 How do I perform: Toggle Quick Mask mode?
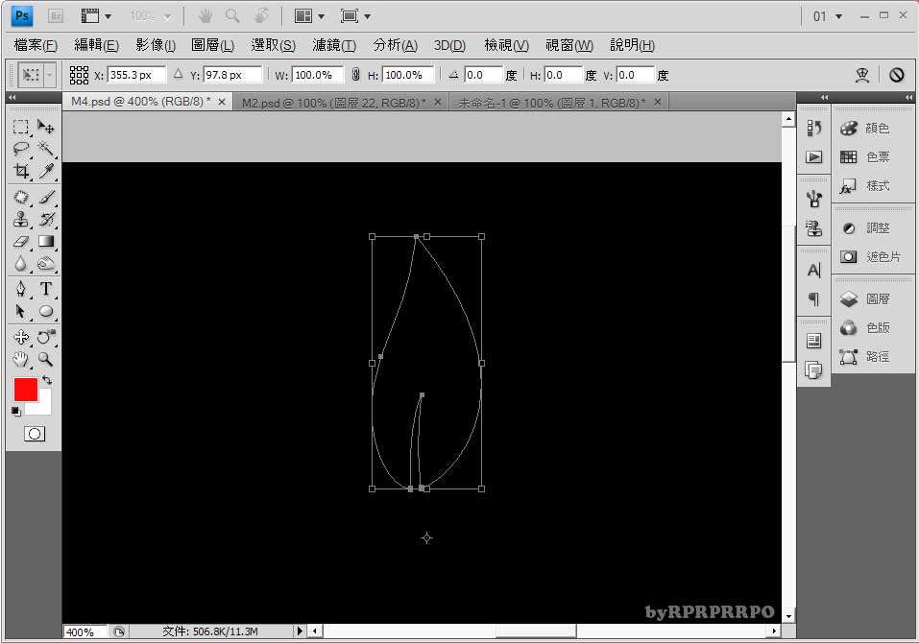click(35, 434)
